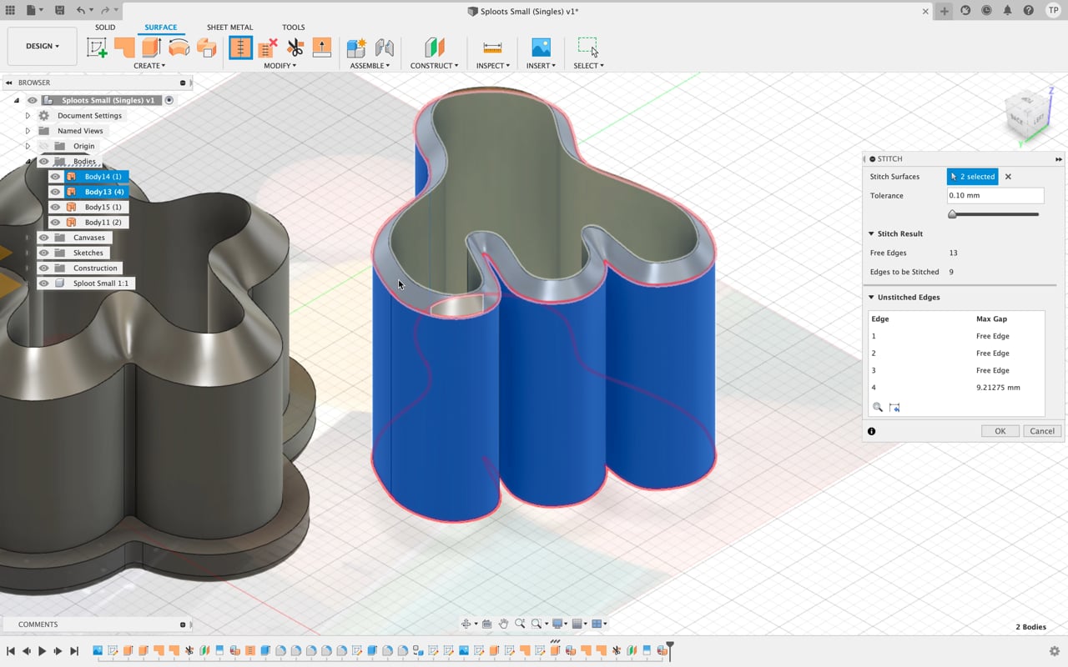Play the timeline
Viewport: 1068px width, 667px height.
[x=42, y=651]
